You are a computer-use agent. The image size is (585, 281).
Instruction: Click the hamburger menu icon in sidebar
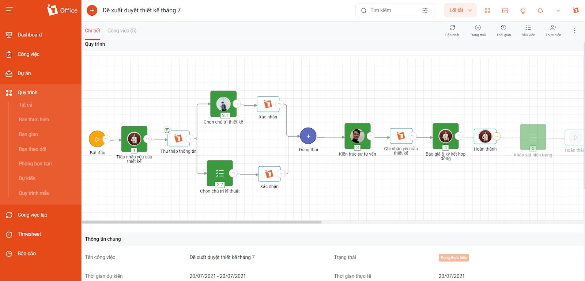pyautogui.click(x=10, y=10)
